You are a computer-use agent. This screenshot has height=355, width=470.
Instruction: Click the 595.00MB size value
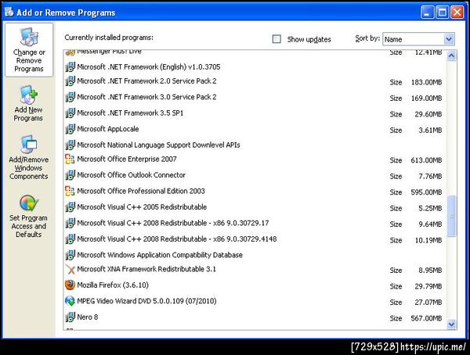pyautogui.click(x=426, y=192)
